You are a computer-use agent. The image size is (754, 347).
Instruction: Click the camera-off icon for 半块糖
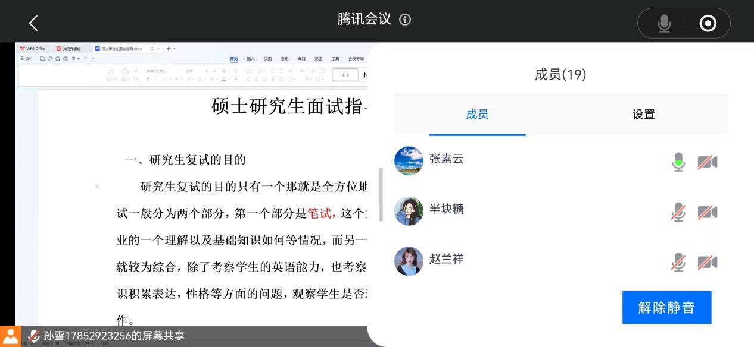[707, 212]
